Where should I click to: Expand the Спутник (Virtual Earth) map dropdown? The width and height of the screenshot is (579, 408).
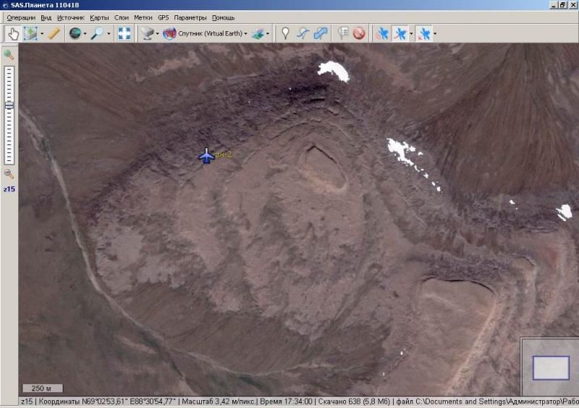pos(246,34)
